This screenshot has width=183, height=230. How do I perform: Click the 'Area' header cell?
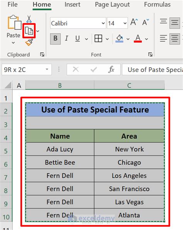click(x=129, y=136)
